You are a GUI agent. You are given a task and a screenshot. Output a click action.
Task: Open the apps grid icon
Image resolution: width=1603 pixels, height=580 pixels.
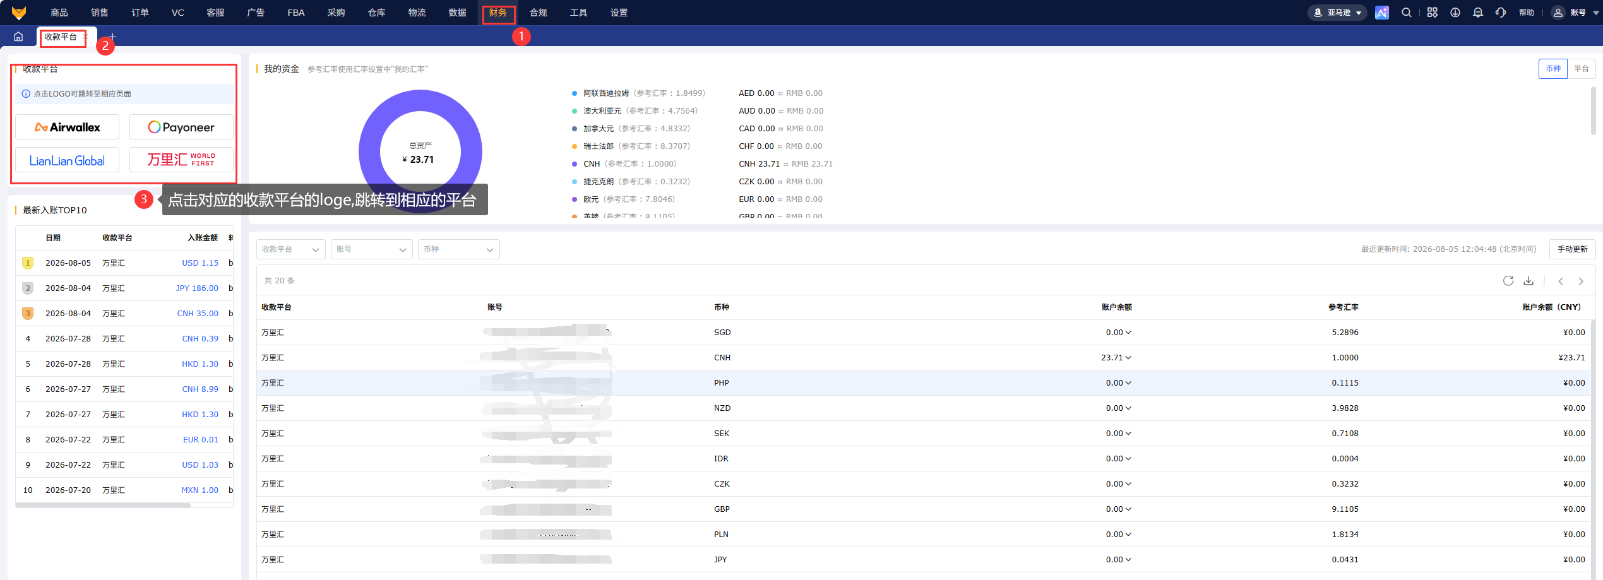[x=1432, y=13]
